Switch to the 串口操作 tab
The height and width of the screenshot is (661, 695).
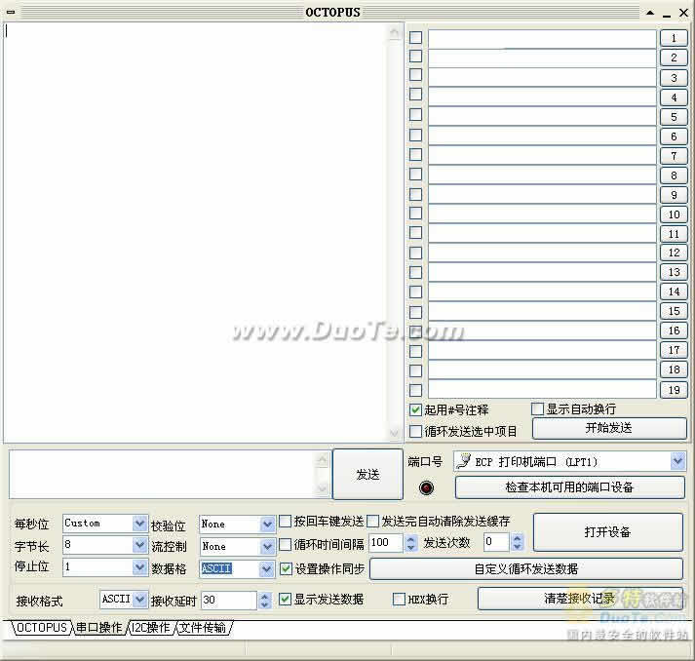(x=98, y=628)
